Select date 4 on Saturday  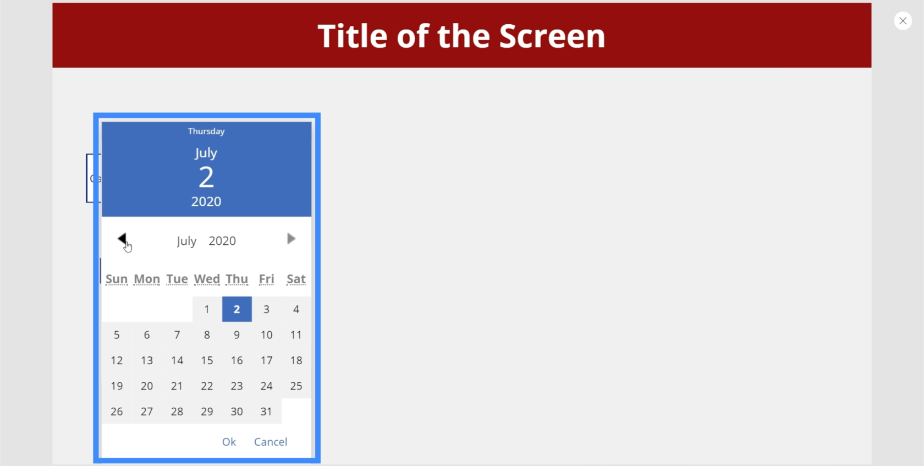coord(296,309)
